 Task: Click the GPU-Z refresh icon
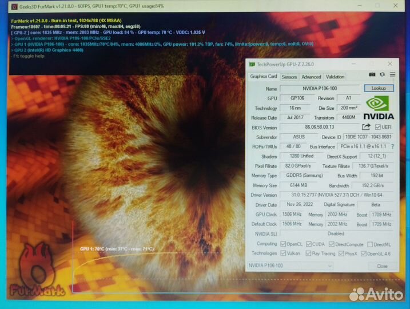coord(383,74)
